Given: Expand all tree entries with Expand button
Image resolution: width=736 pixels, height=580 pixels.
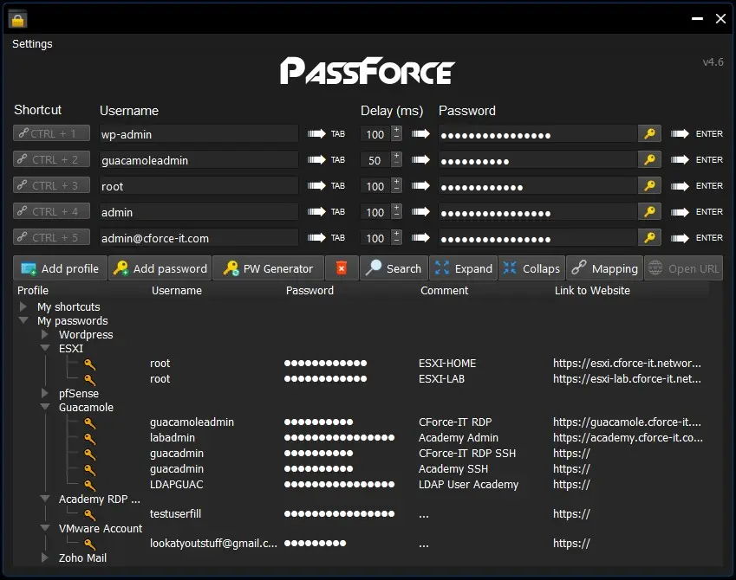Looking at the screenshot, I should 463,268.
